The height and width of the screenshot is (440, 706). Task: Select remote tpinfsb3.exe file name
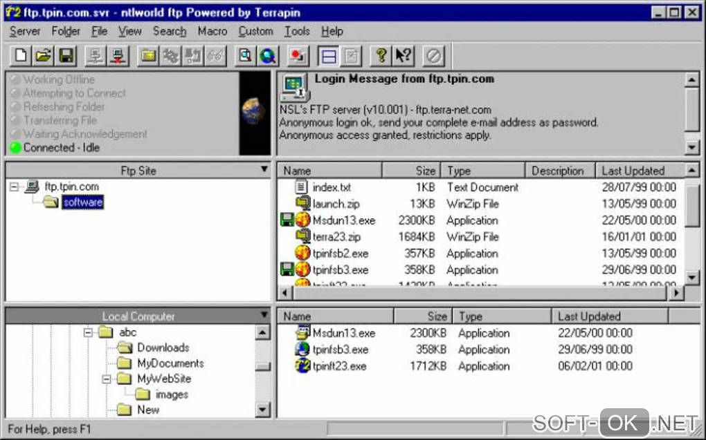tap(341, 269)
